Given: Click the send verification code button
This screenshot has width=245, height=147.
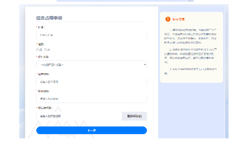Looking at the screenshot, I should click(x=134, y=116).
